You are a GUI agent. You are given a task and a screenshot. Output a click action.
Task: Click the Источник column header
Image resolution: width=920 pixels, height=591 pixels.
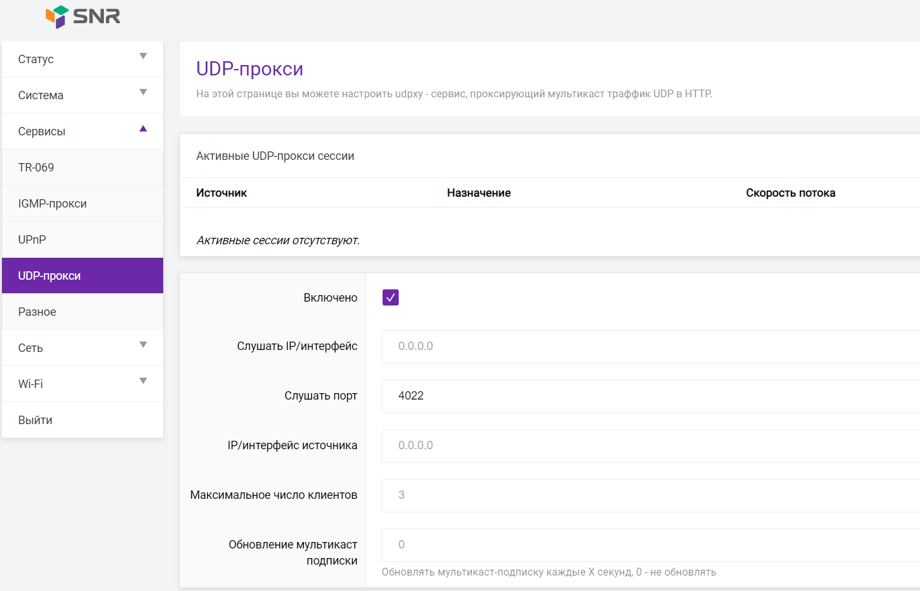(x=221, y=193)
